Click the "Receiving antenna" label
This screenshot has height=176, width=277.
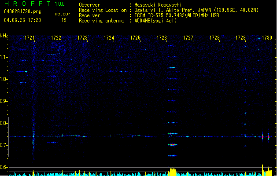(101, 21)
